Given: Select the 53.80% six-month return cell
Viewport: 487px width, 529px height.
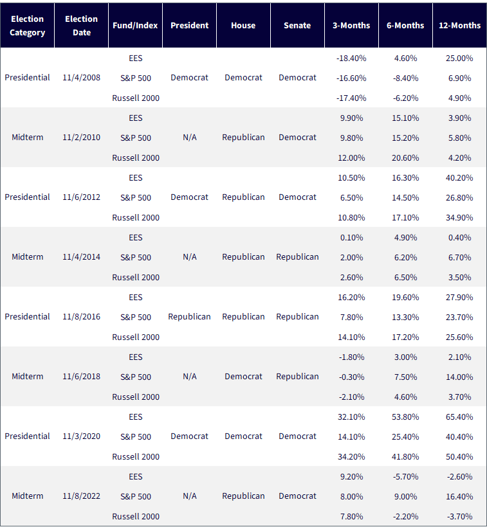Looking at the screenshot, I should pyautogui.click(x=405, y=417).
